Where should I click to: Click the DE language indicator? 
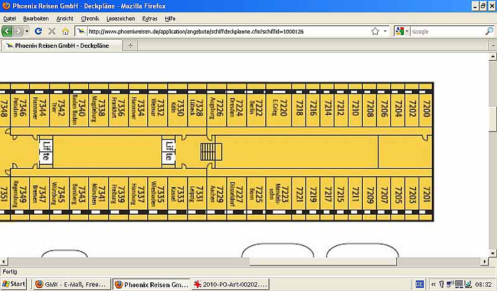(419, 284)
